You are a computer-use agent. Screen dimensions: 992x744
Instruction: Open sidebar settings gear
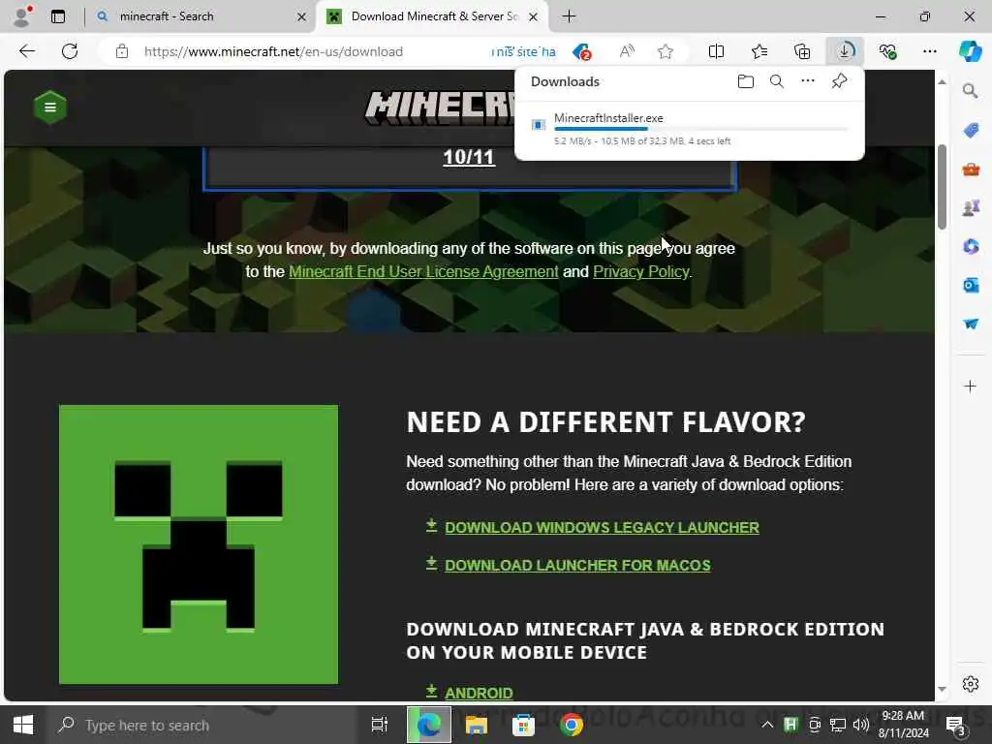(x=970, y=684)
